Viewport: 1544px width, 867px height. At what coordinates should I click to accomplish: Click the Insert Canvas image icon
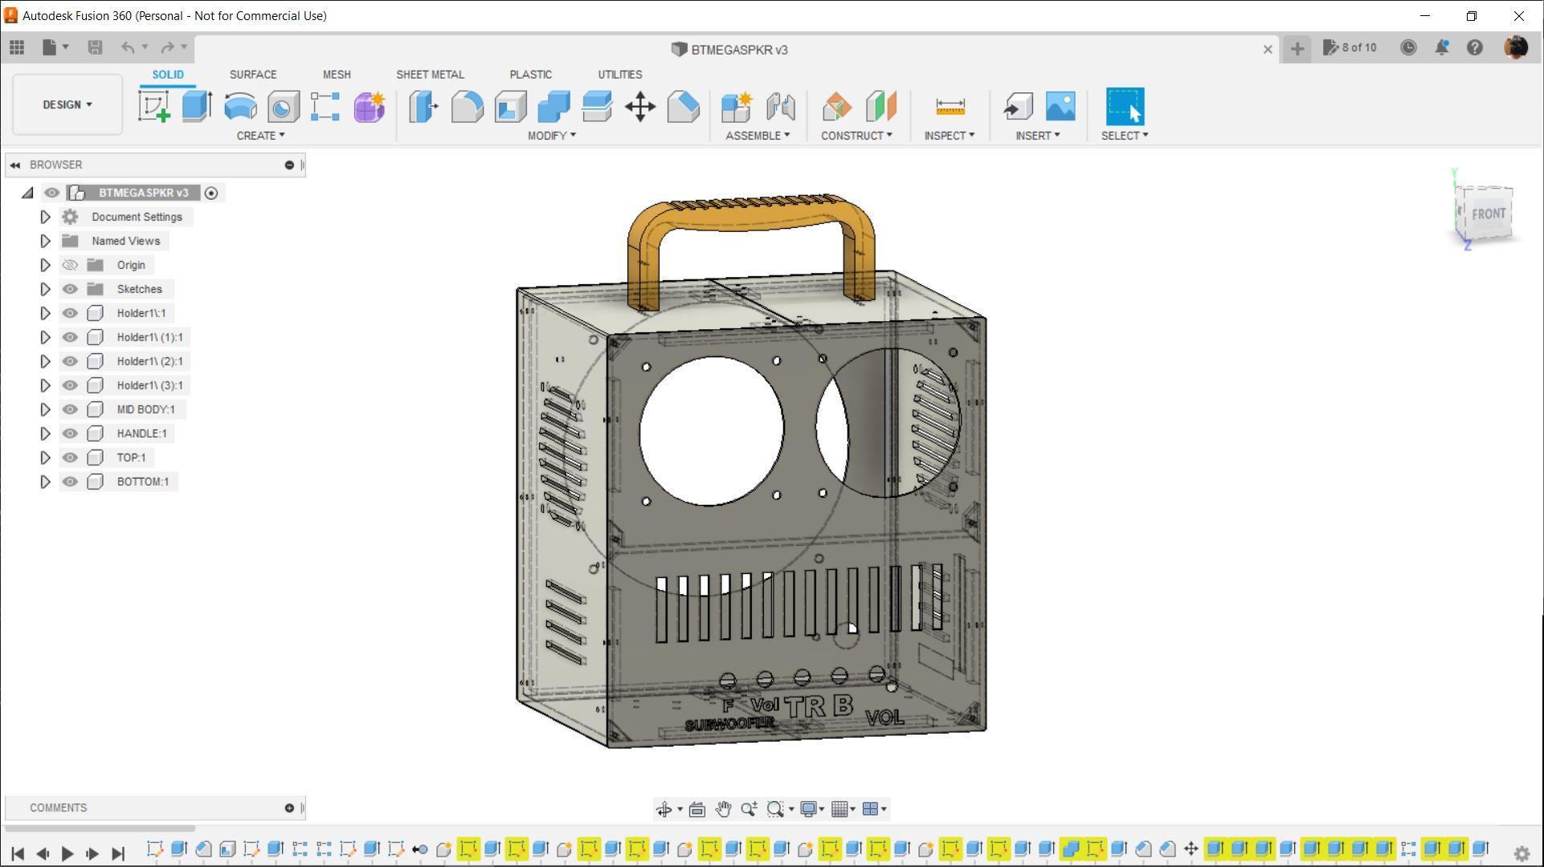[x=1060, y=107]
